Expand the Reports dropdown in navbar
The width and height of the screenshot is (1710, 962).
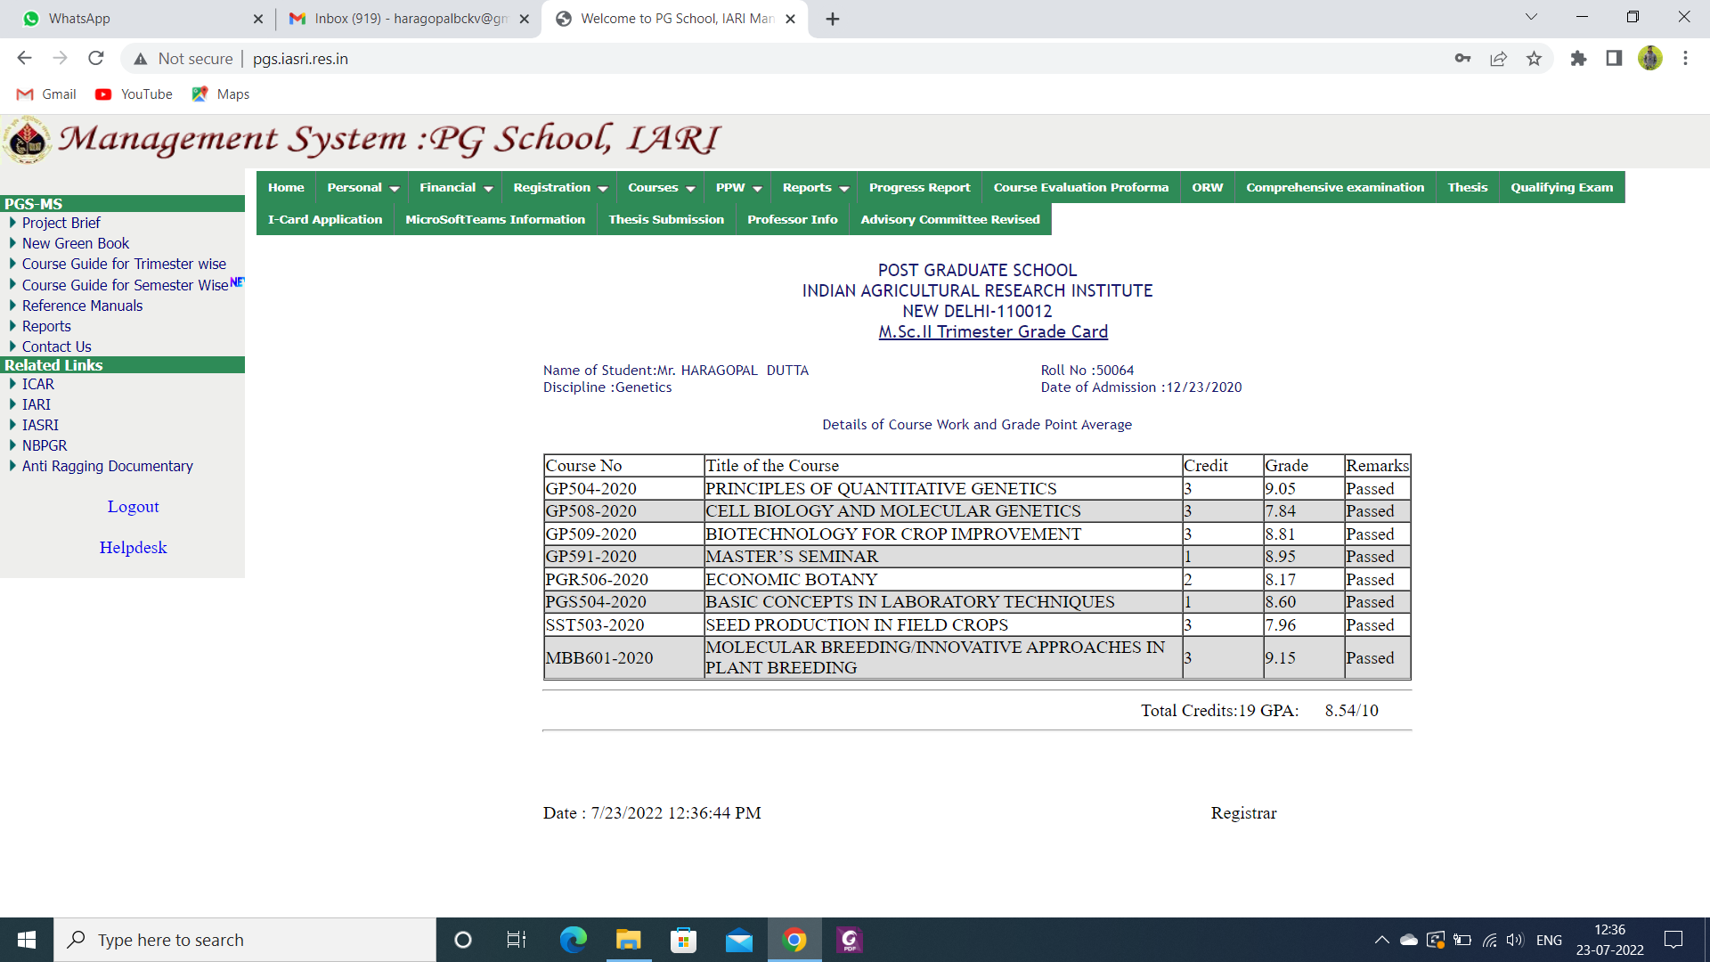(815, 187)
